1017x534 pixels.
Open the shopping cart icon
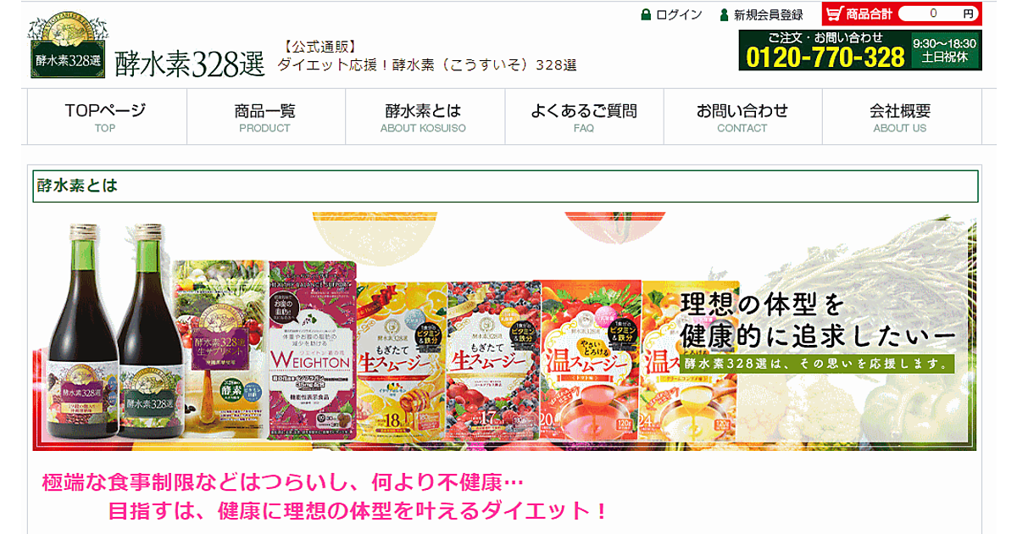tap(835, 14)
